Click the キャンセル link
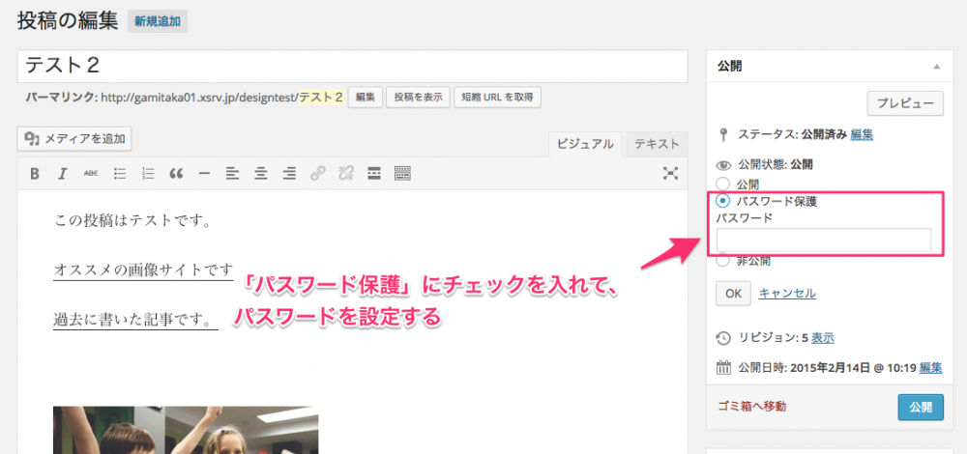The height and width of the screenshot is (454, 967). coord(787,294)
